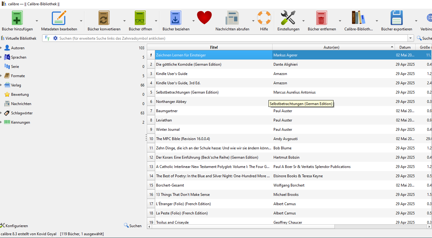Viewport: 432px width, 238px height.
Task: Click the Verbinden globe icon
Action: [x=429, y=18]
